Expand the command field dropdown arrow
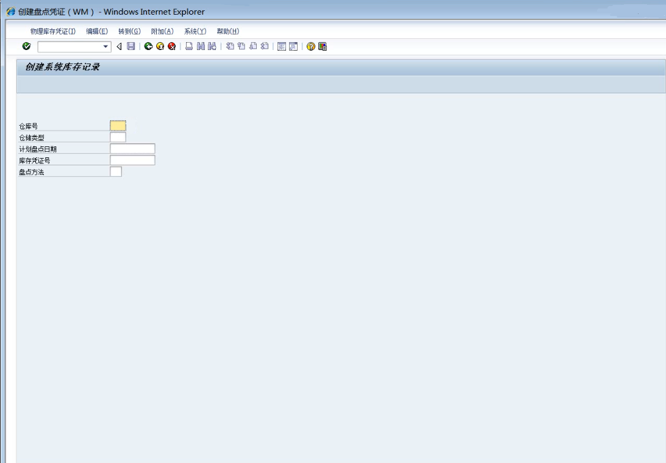The width and height of the screenshot is (666, 463). click(106, 46)
